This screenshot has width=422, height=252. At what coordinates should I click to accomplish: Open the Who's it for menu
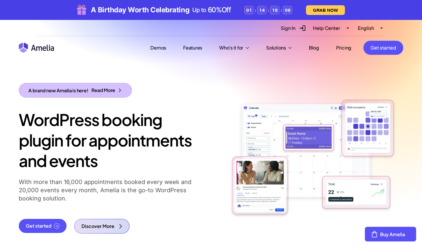tap(231, 48)
